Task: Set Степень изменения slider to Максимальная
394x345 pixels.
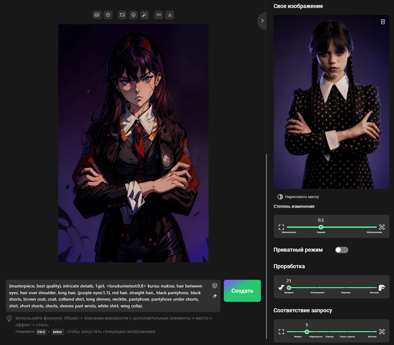Action: pyautogui.click(x=376, y=227)
